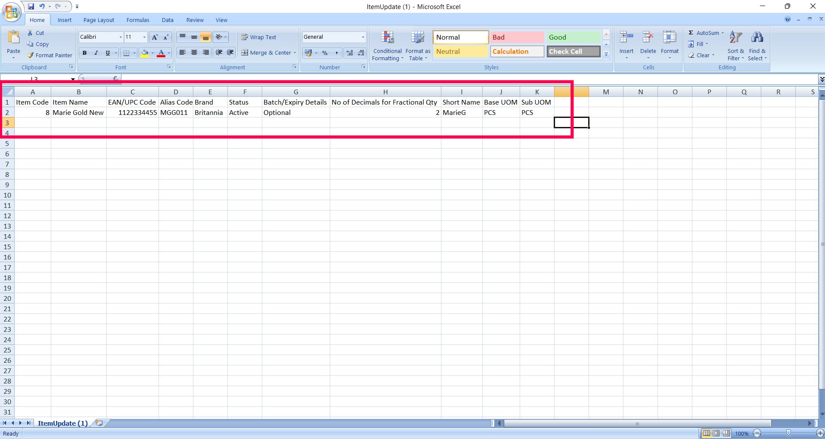The image size is (825, 439).
Task: Switch to the Data tab
Action: (167, 20)
